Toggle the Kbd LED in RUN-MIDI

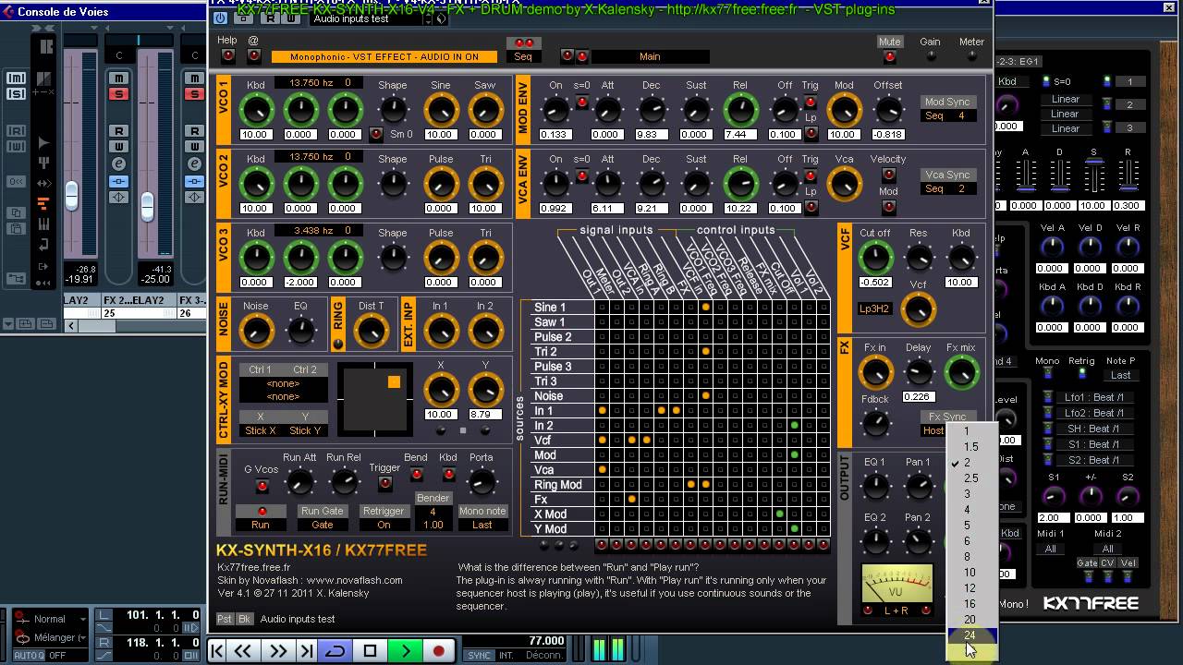tap(448, 475)
